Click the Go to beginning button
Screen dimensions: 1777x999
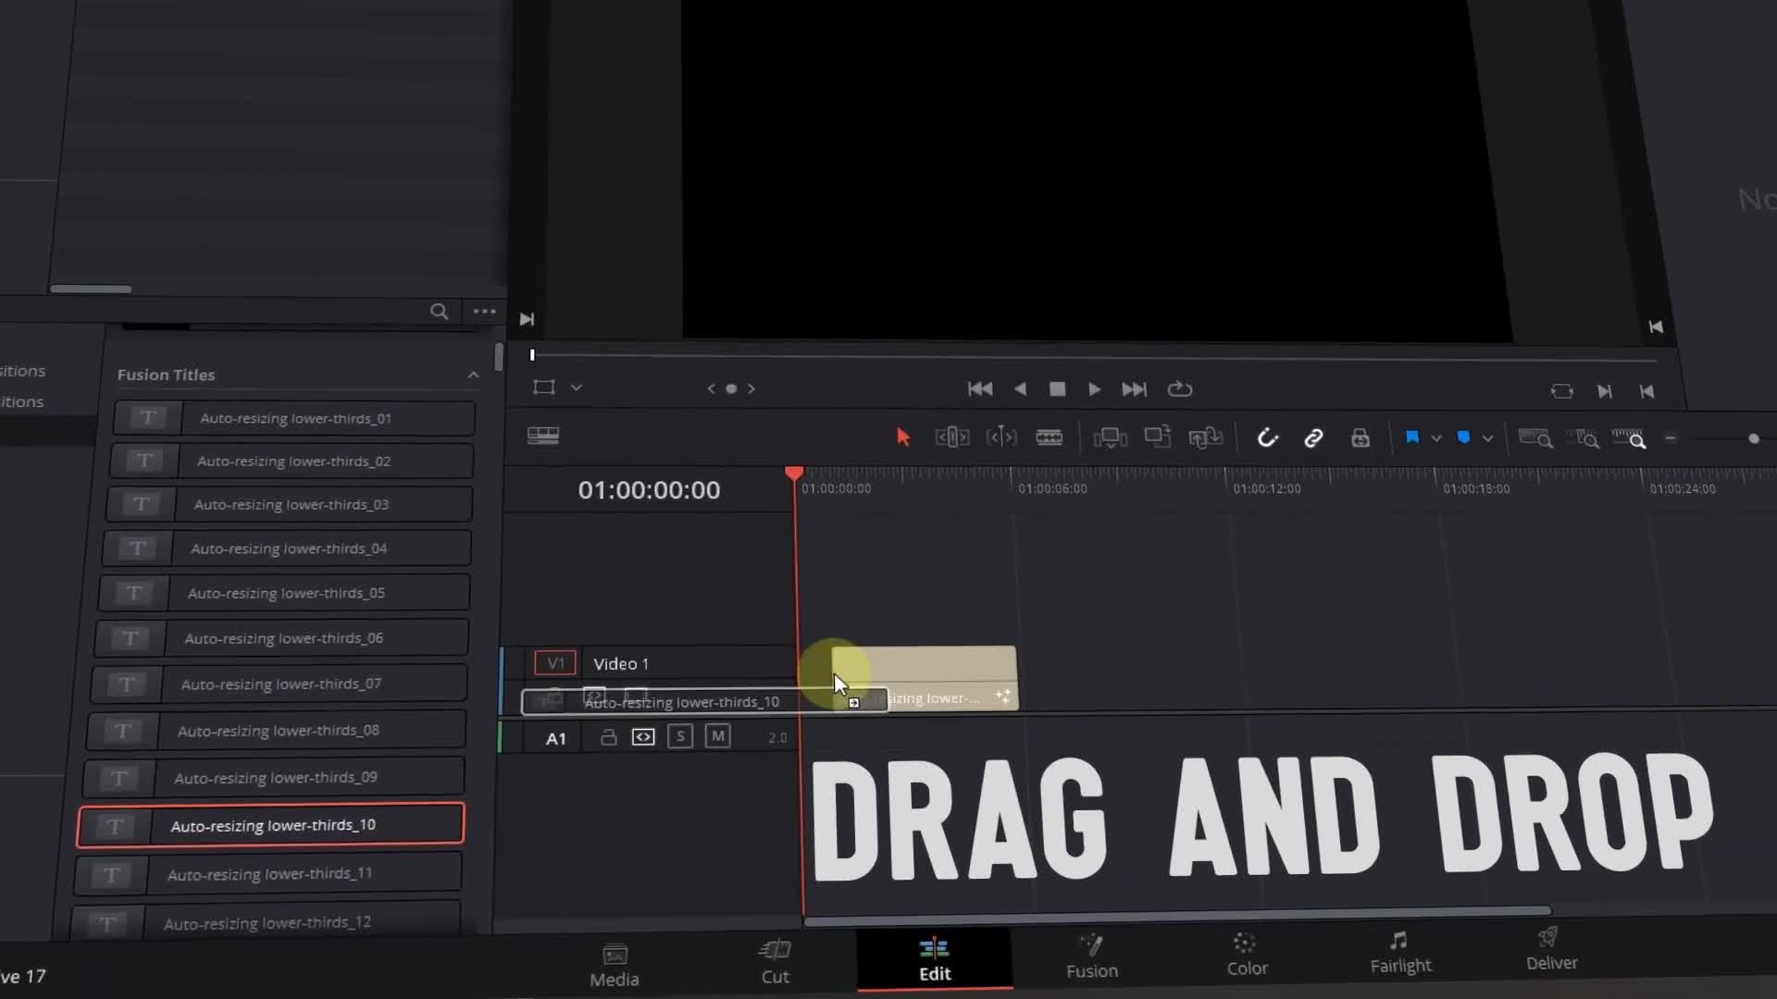click(979, 388)
